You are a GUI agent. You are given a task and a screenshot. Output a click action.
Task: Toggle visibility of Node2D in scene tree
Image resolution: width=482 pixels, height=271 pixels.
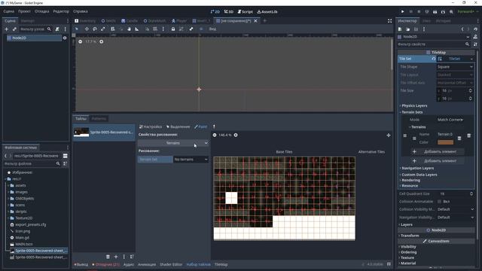click(65, 38)
